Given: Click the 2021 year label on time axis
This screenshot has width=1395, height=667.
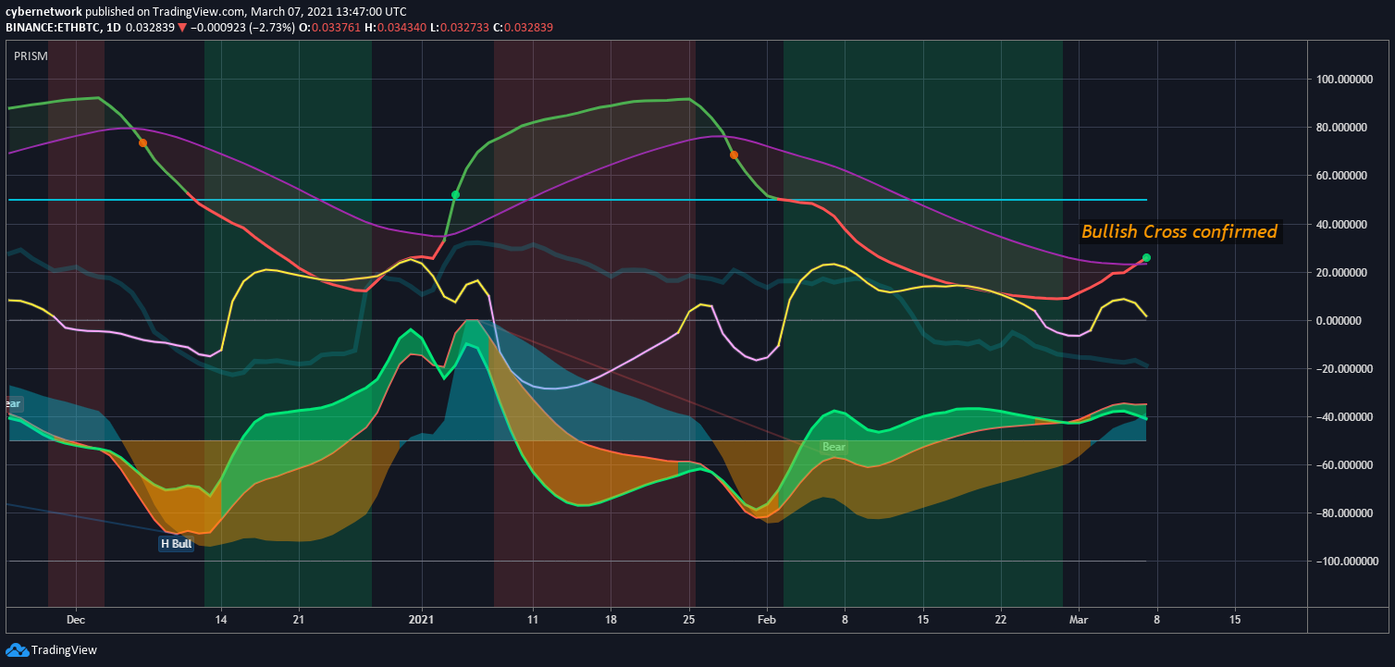Looking at the screenshot, I should coord(422,618).
